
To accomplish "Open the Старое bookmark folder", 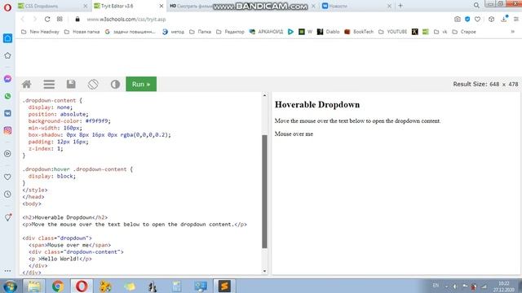I will pyautogui.click(x=464, y=32).
